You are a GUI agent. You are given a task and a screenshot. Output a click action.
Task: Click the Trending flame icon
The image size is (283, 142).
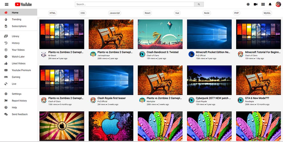6,19
